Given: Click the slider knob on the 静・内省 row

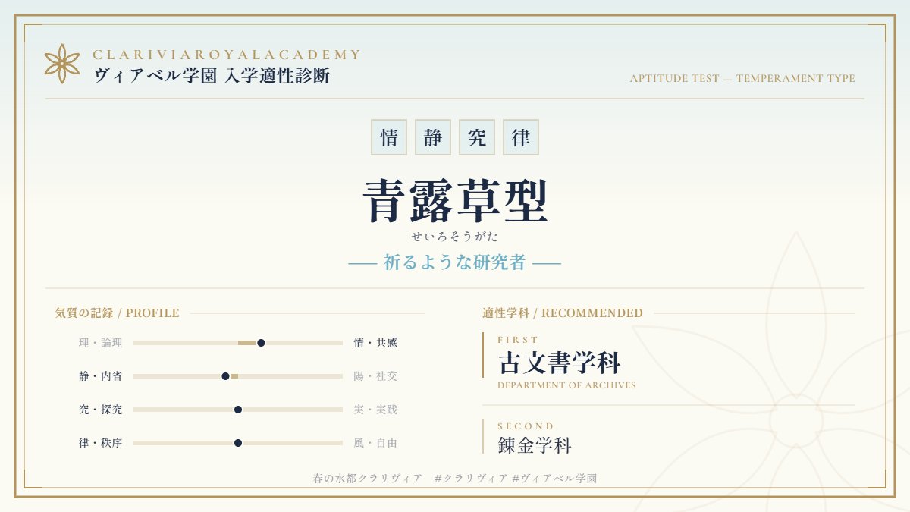Looking at the screenshot, I should [225, 376].
